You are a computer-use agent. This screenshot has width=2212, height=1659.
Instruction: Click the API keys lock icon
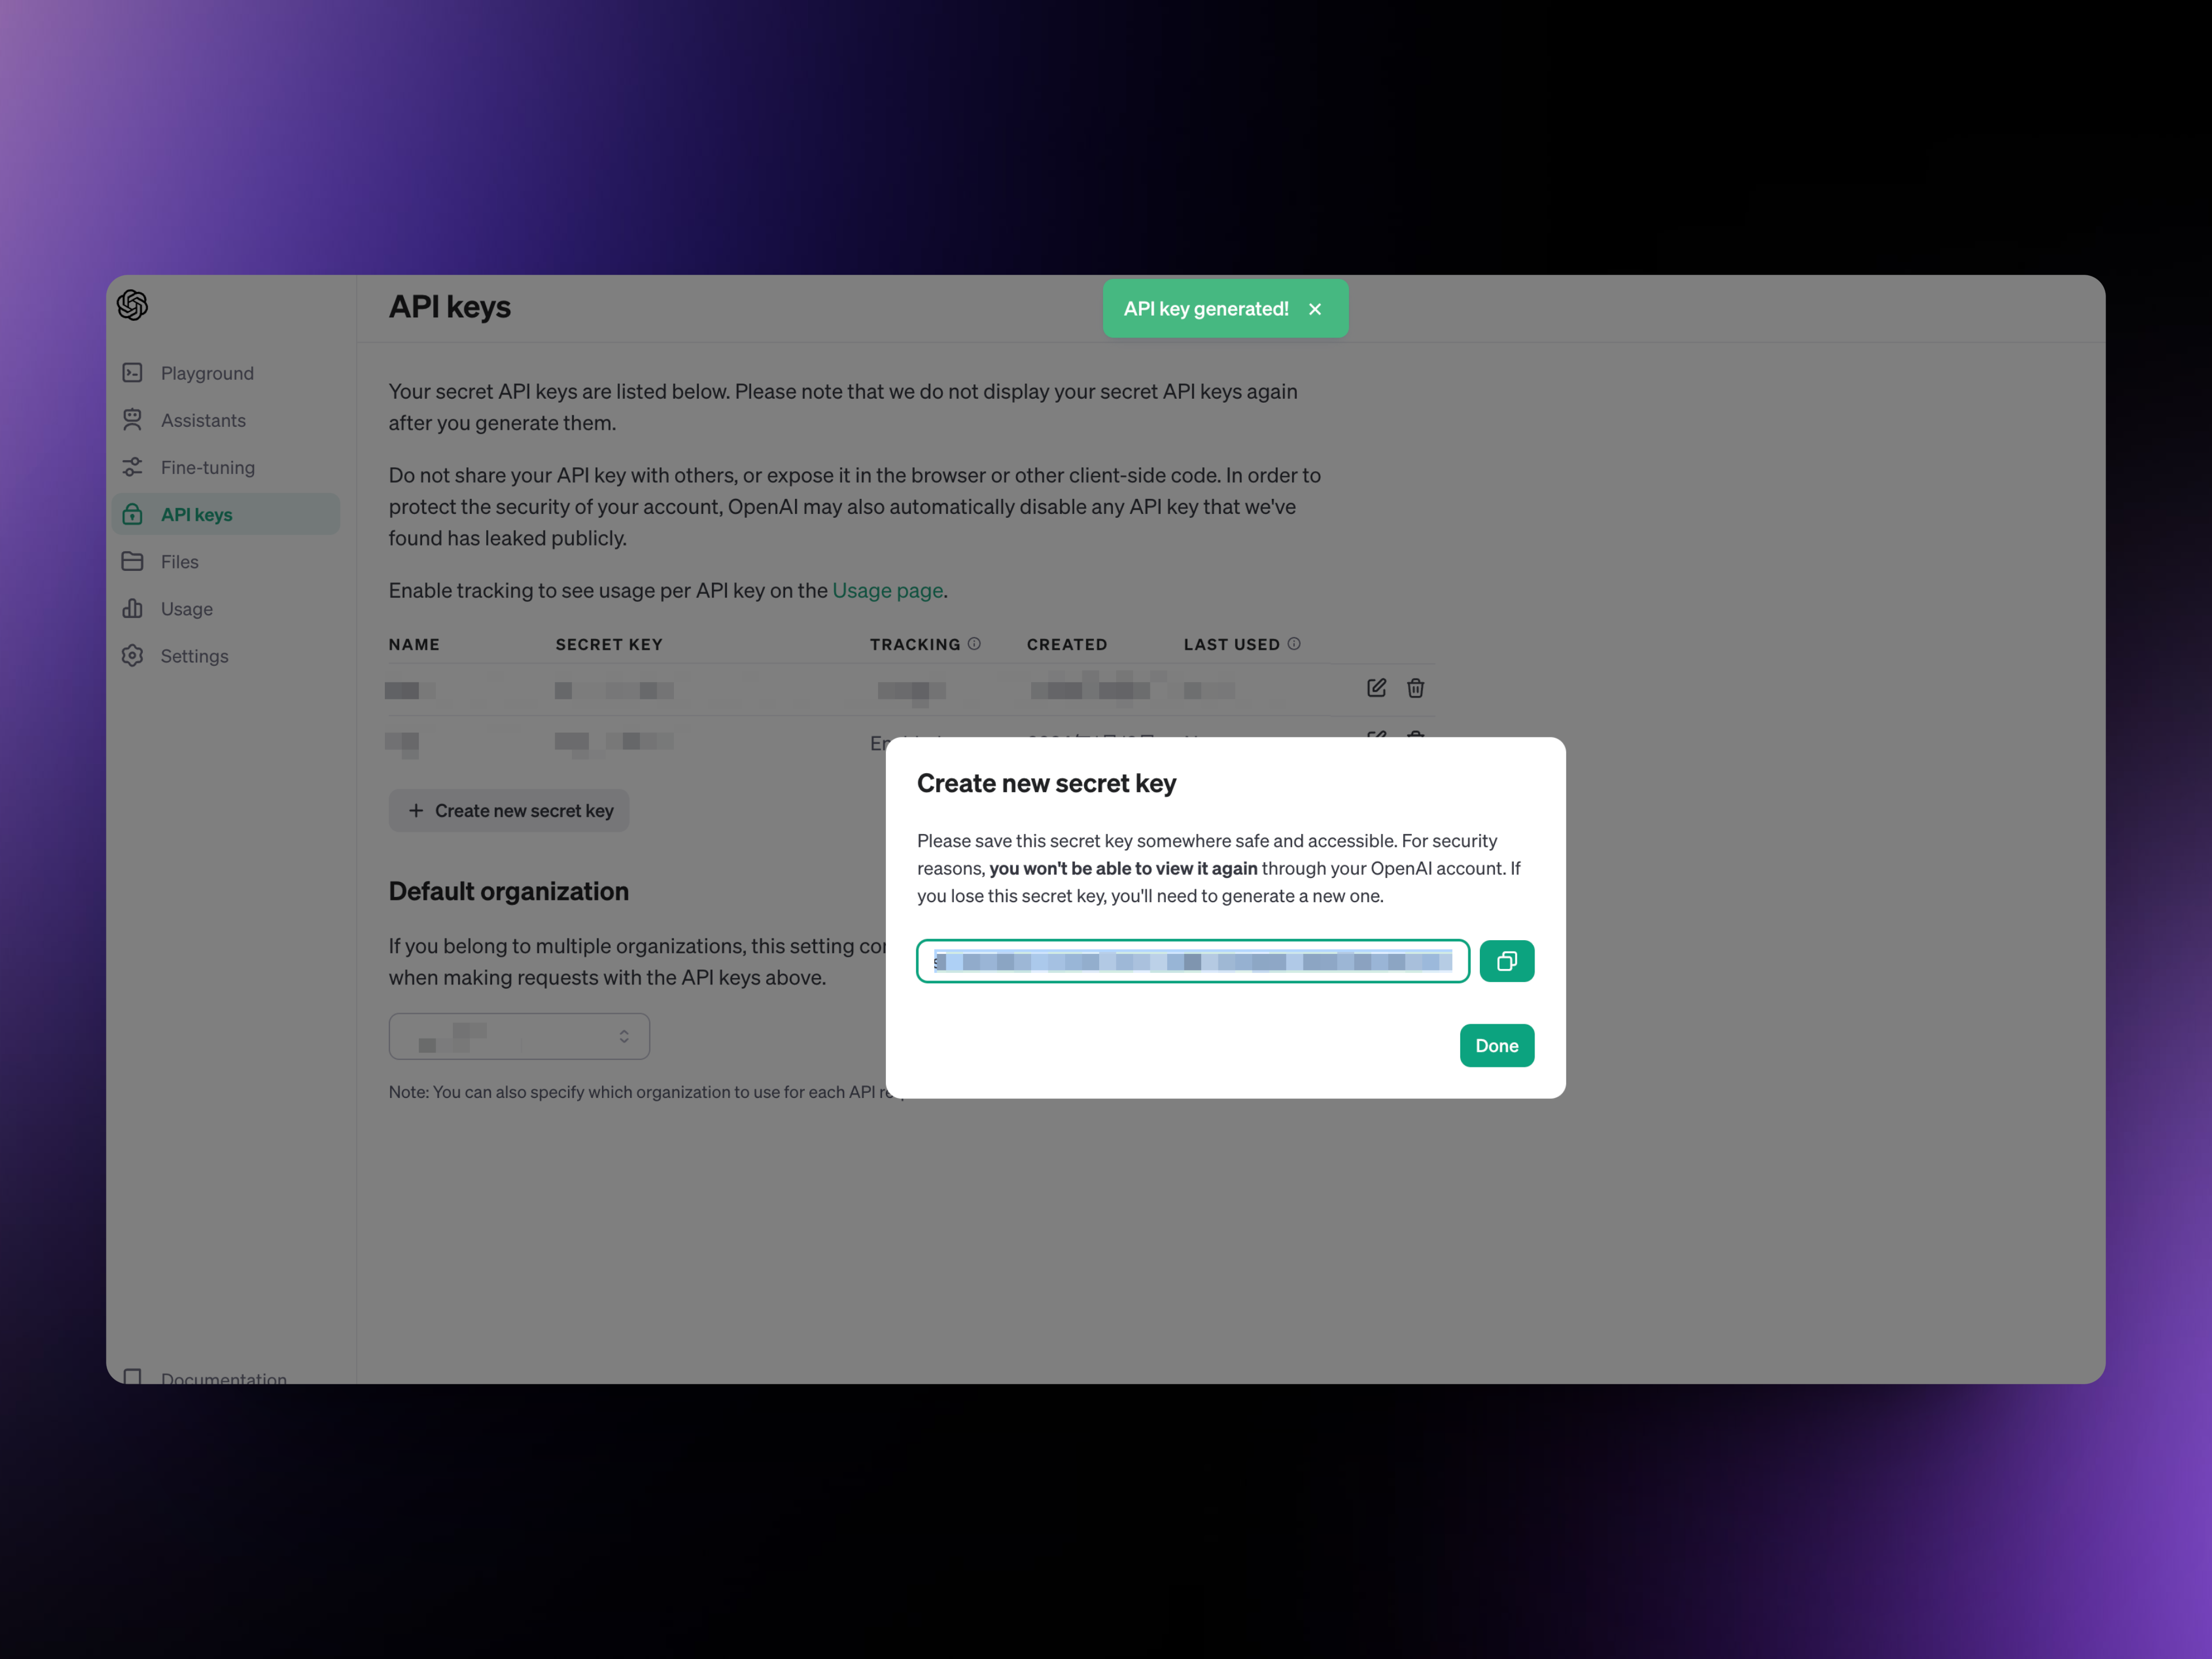(x=132, y=514)
